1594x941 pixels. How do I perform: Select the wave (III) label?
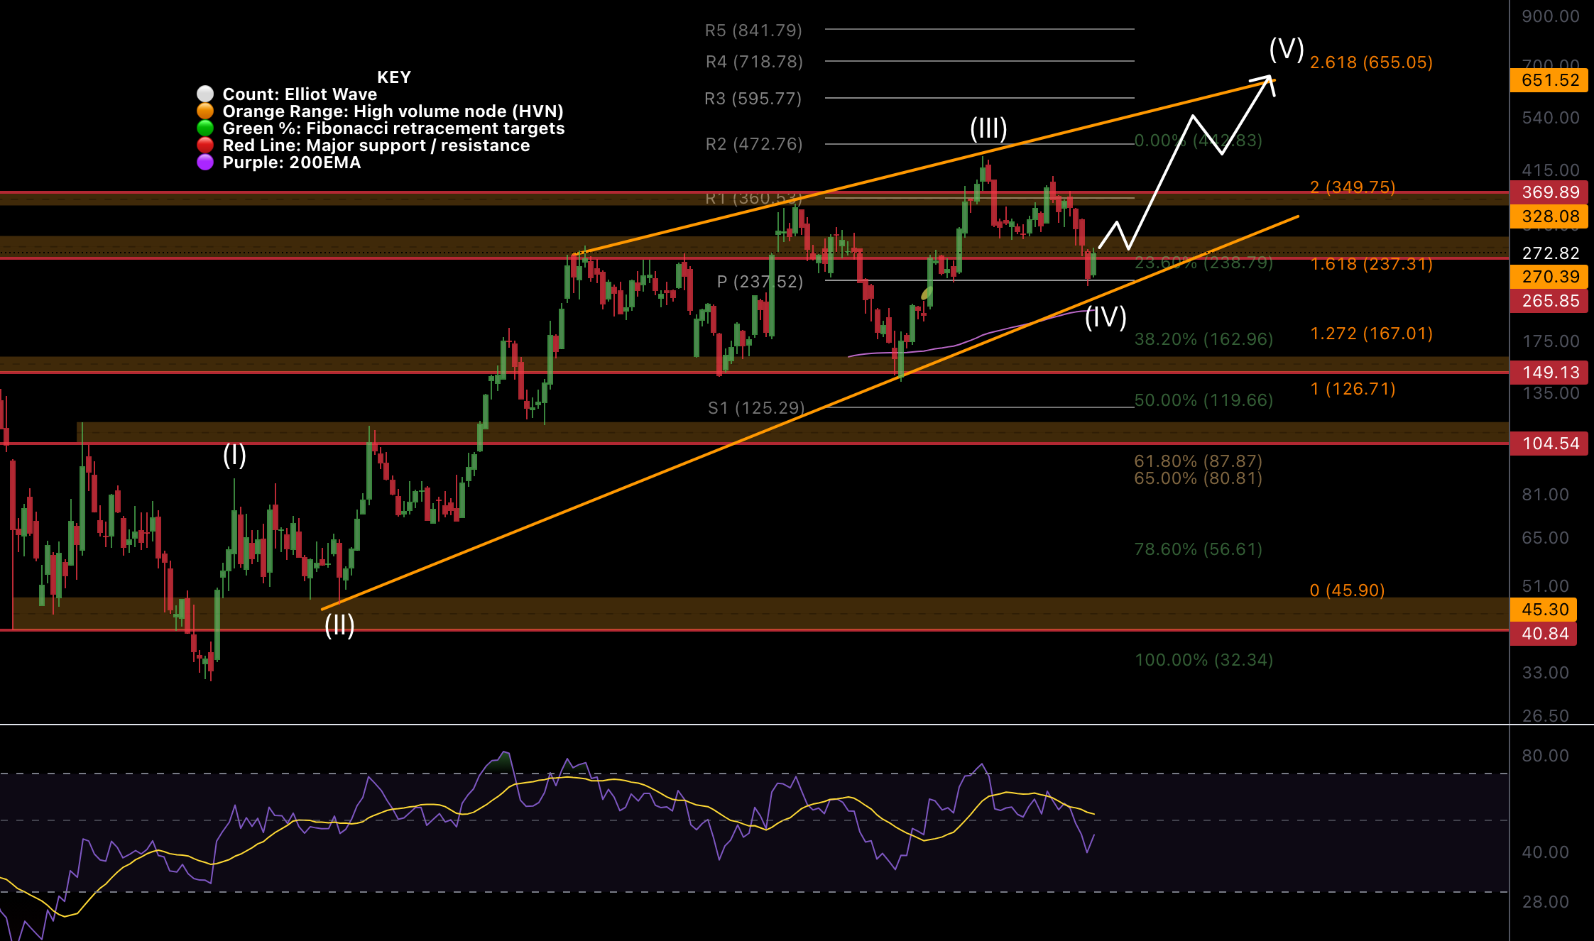click(x=989, y=128)
